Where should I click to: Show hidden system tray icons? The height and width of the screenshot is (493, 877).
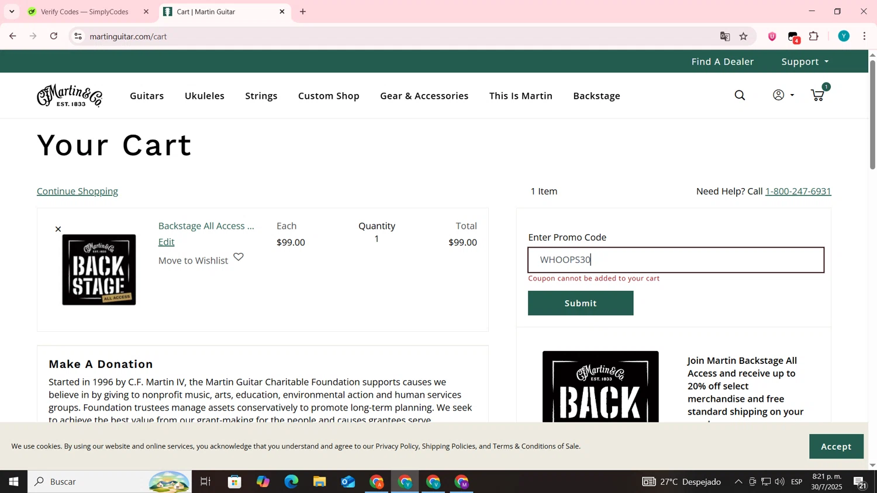738,482
